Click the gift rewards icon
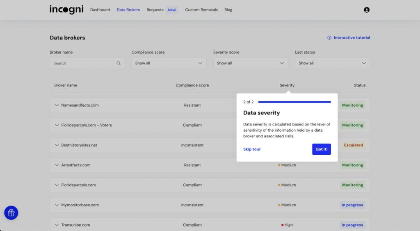 (11, 213)
